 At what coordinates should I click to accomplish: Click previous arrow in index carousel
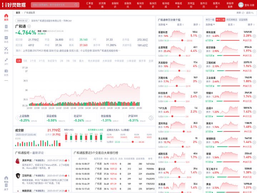tap(17, 118)
